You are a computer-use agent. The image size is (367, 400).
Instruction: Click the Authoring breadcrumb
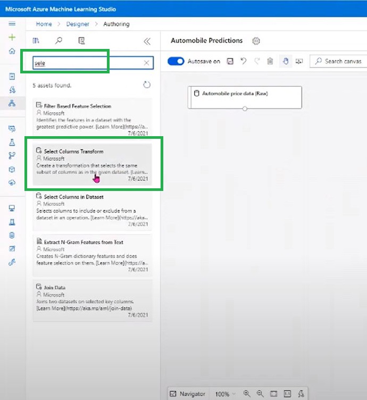point(116,24)
